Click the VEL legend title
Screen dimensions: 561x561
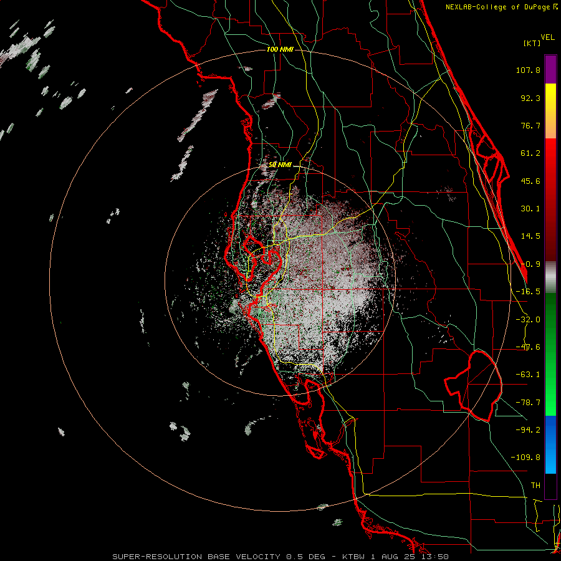[x=547, y=37]
